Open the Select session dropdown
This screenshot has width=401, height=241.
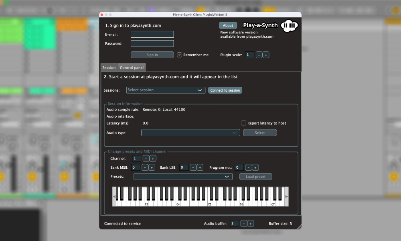(x=166, y=90)
